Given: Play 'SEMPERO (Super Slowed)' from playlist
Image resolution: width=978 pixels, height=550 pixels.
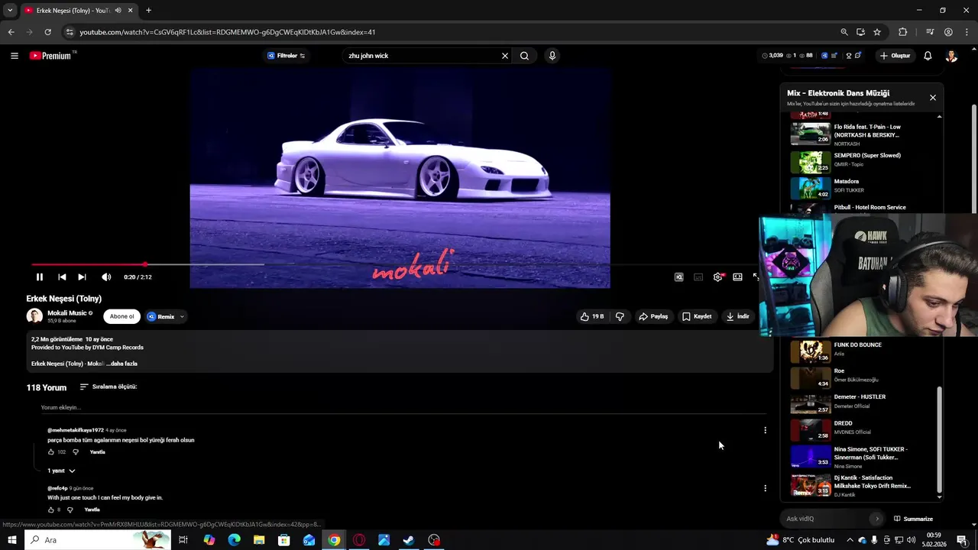Looking at the screenshot, I should pyautogui.click(x=863, y=161).
